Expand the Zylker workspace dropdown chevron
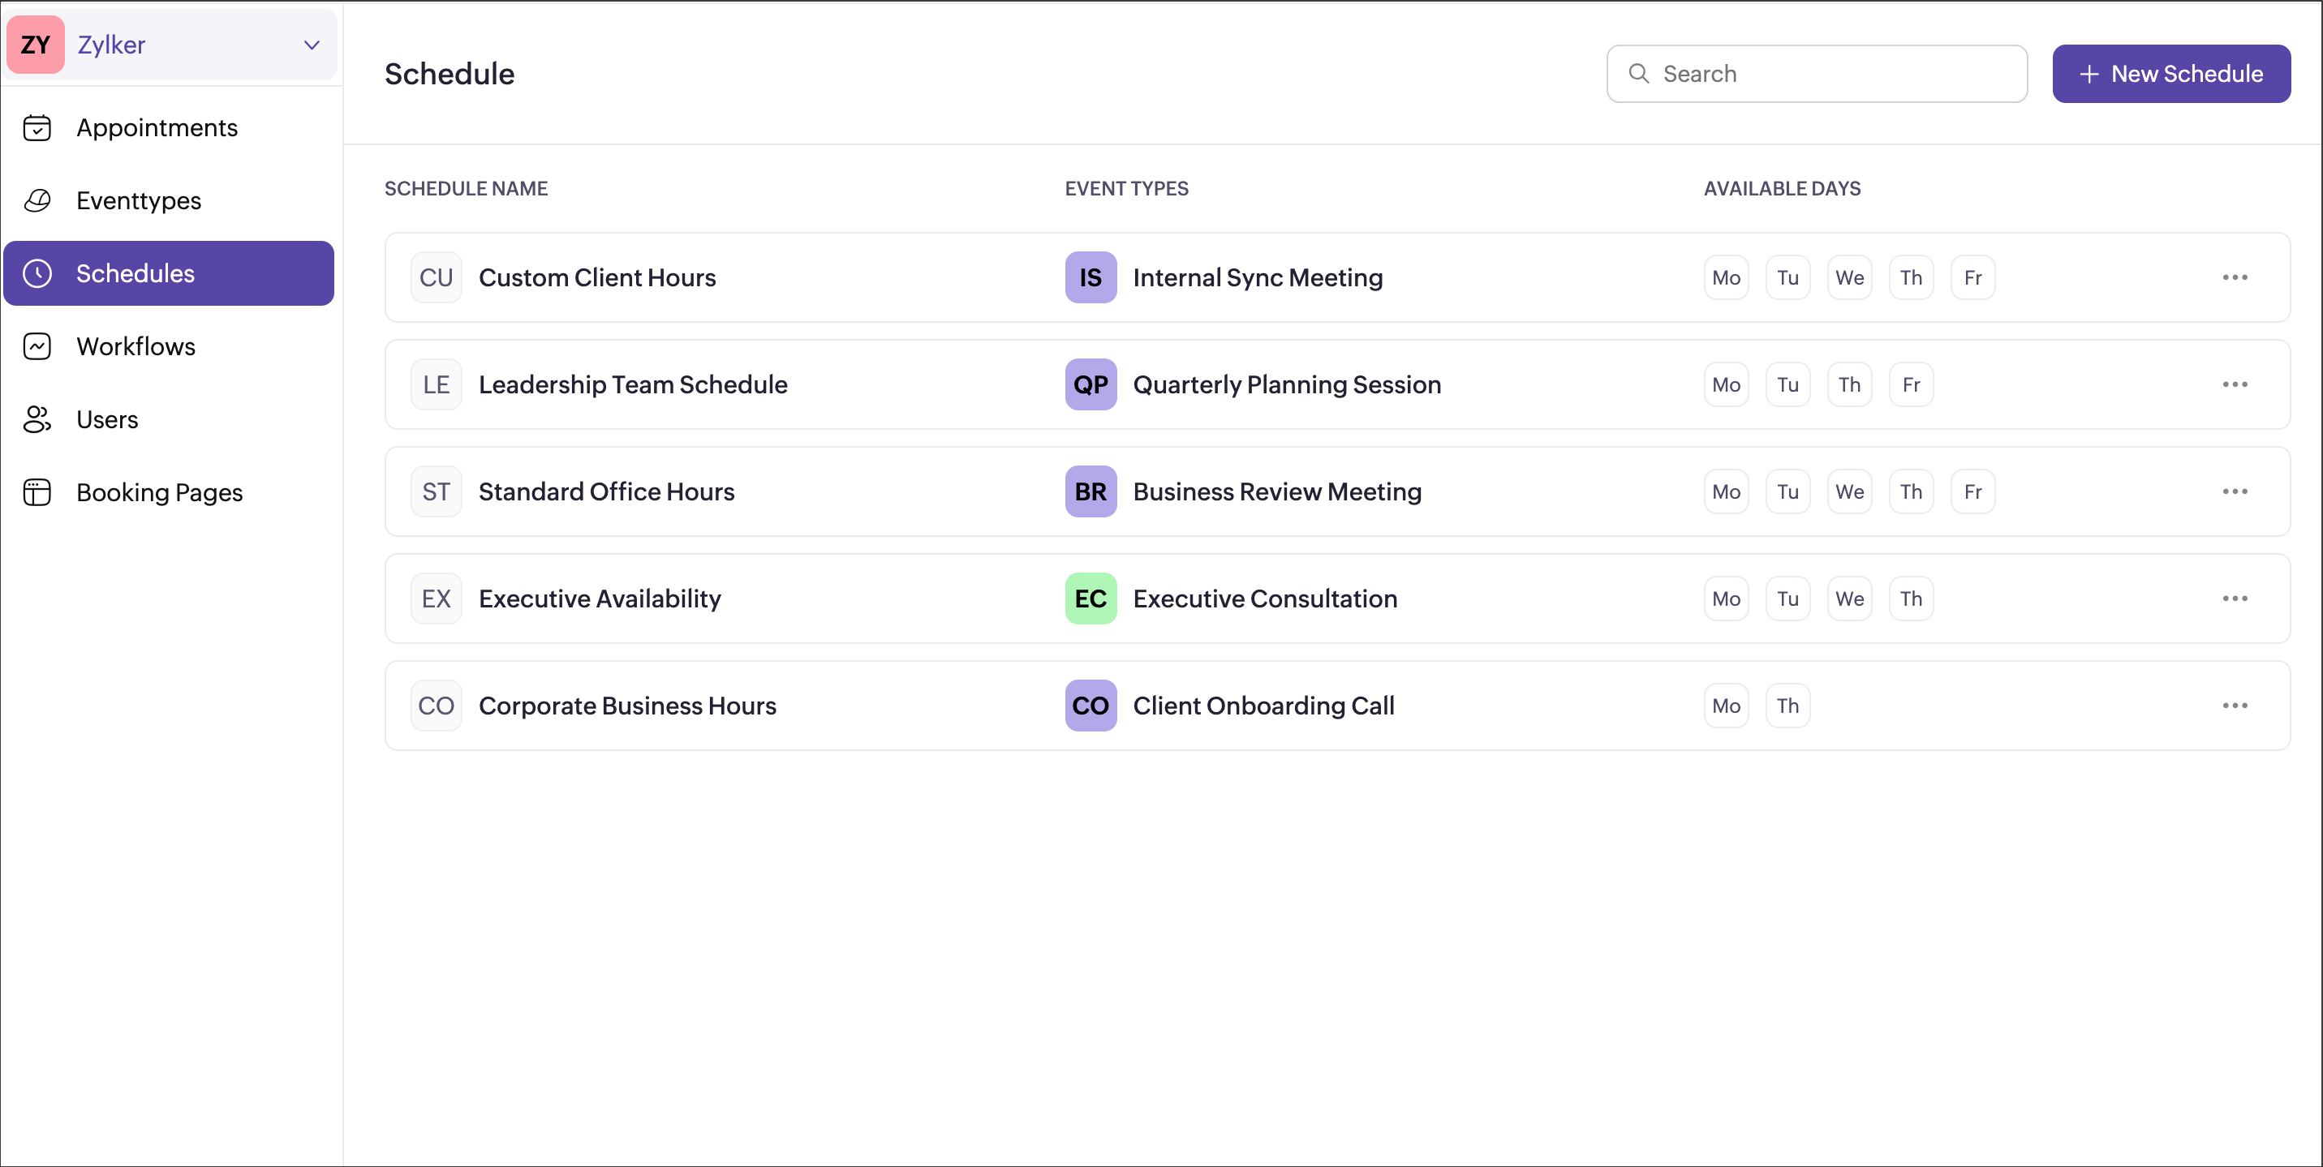This screenshot has height=1167, width=2323. (312, 45)
